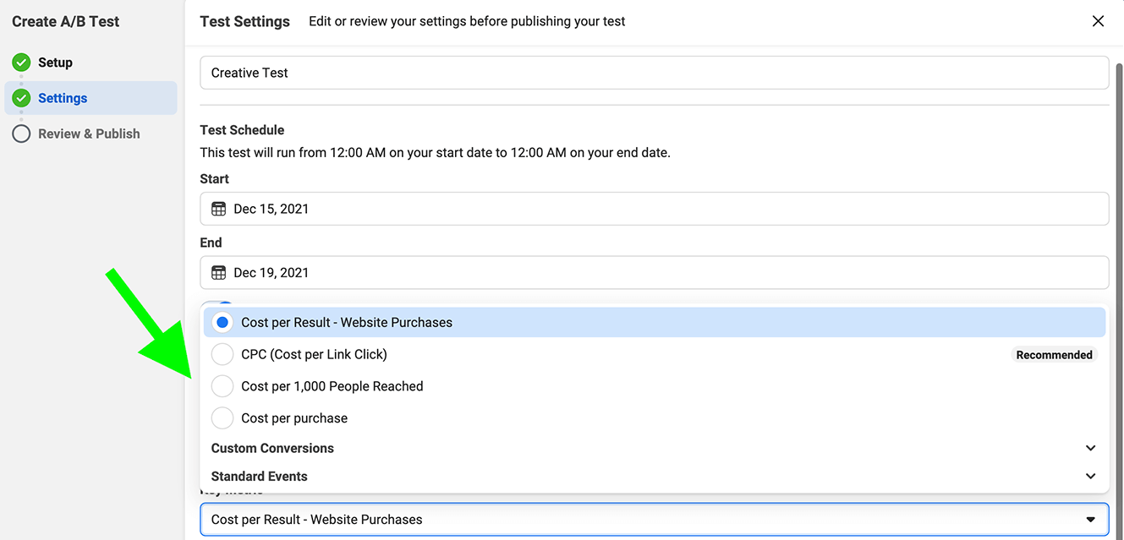Click the vertical scrollbar on the right
The height and width of the screenshot is (540, 1124).
tap(1118, 254)
